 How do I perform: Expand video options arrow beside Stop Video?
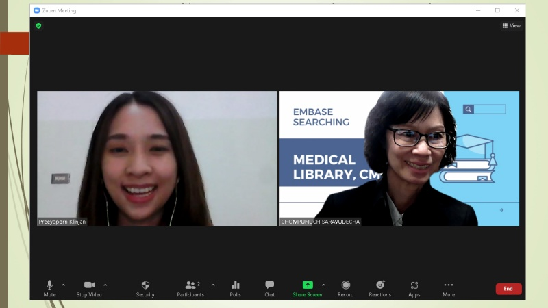(x=105, y=285)
